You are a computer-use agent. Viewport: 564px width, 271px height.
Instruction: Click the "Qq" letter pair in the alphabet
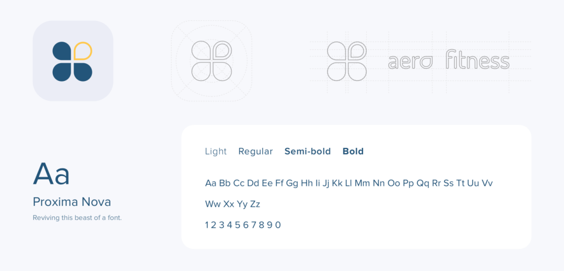coord(422,183)
